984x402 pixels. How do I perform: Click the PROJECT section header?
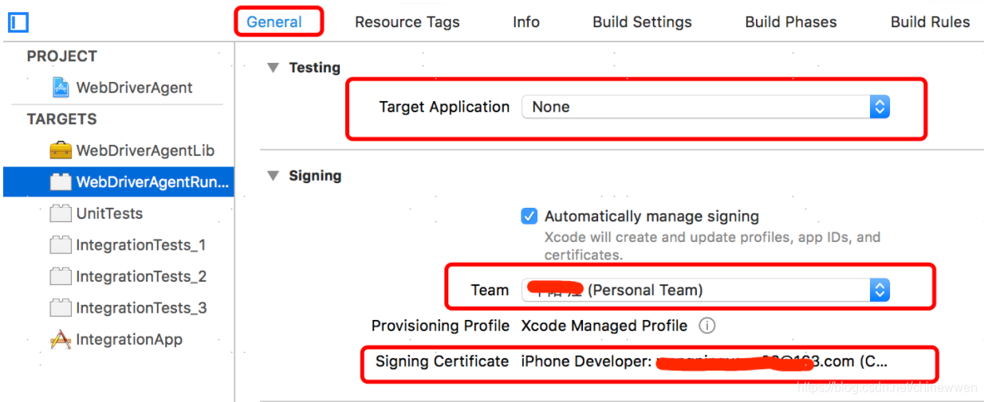pyautogui.click(x=62, y=57)
